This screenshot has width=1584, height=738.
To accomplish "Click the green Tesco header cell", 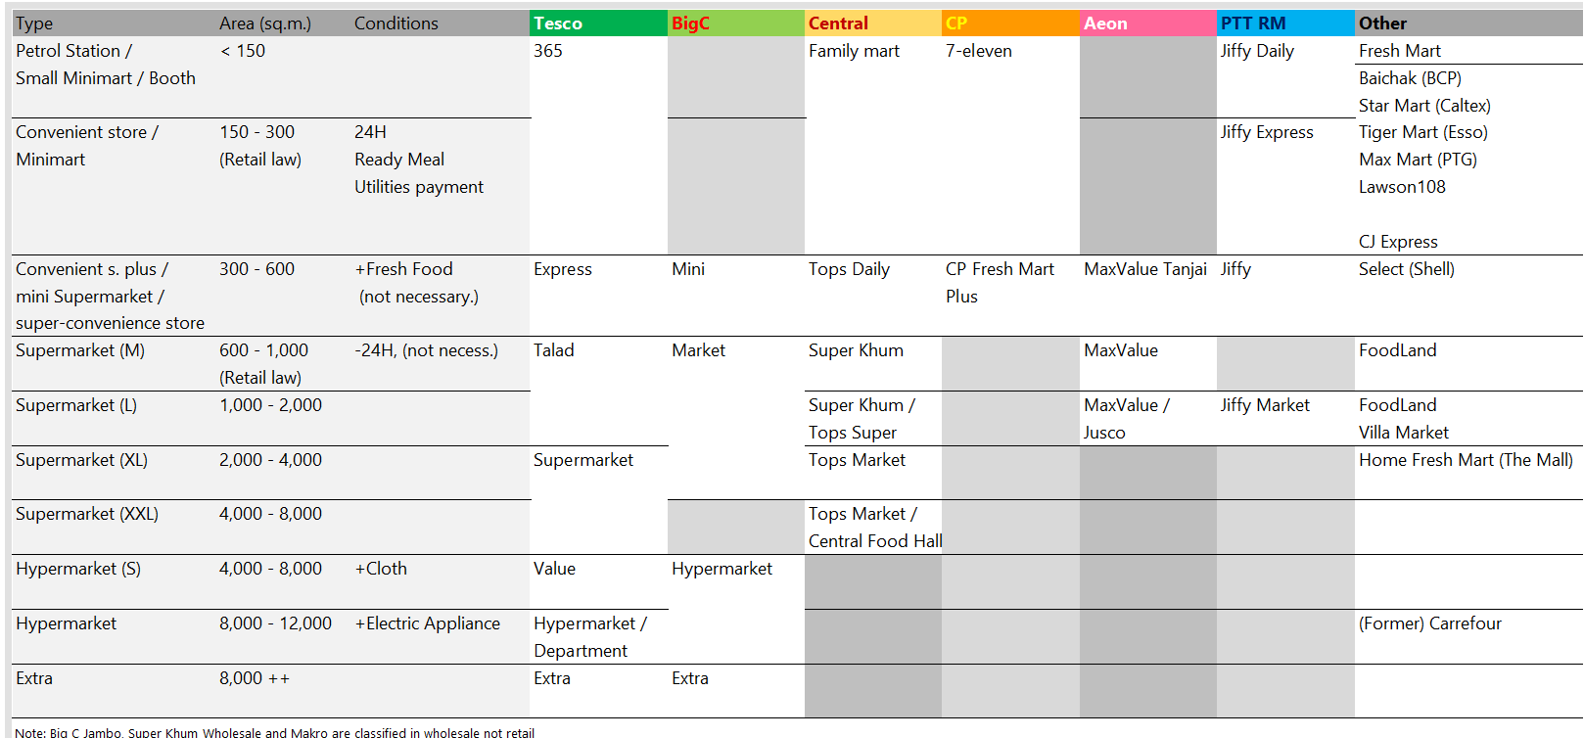I will tap(597, 23).
